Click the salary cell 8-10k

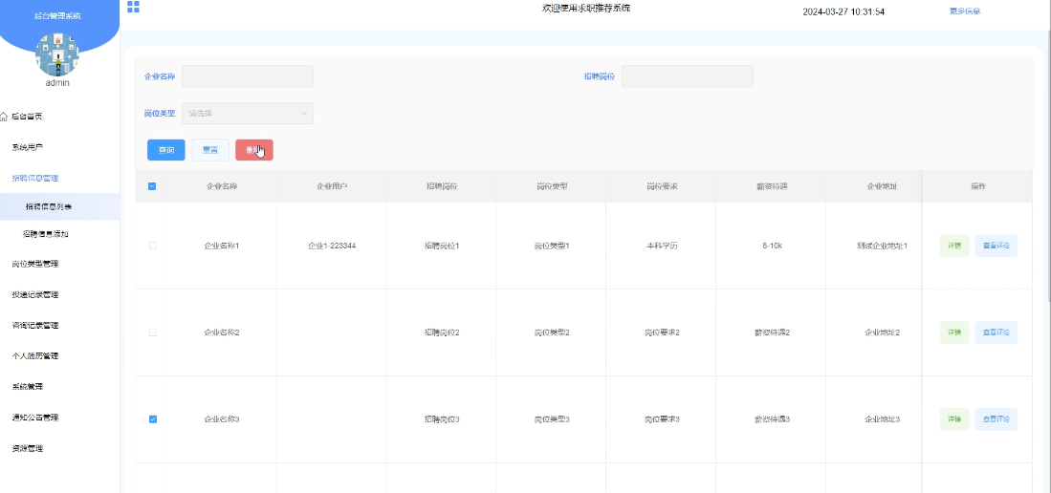(772, 246)
